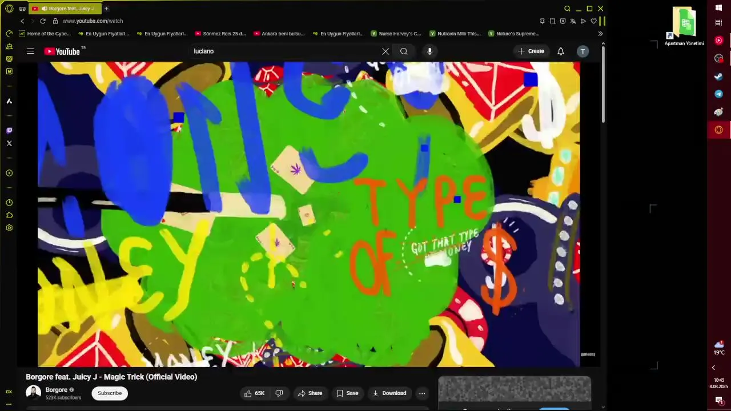Screen dimensions: 731x411
Task: Click the Create button
Action: 531,51
